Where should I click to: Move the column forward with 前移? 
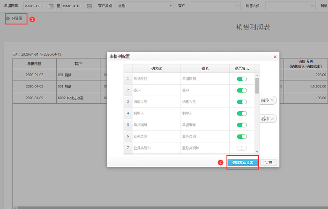point(268,101)
